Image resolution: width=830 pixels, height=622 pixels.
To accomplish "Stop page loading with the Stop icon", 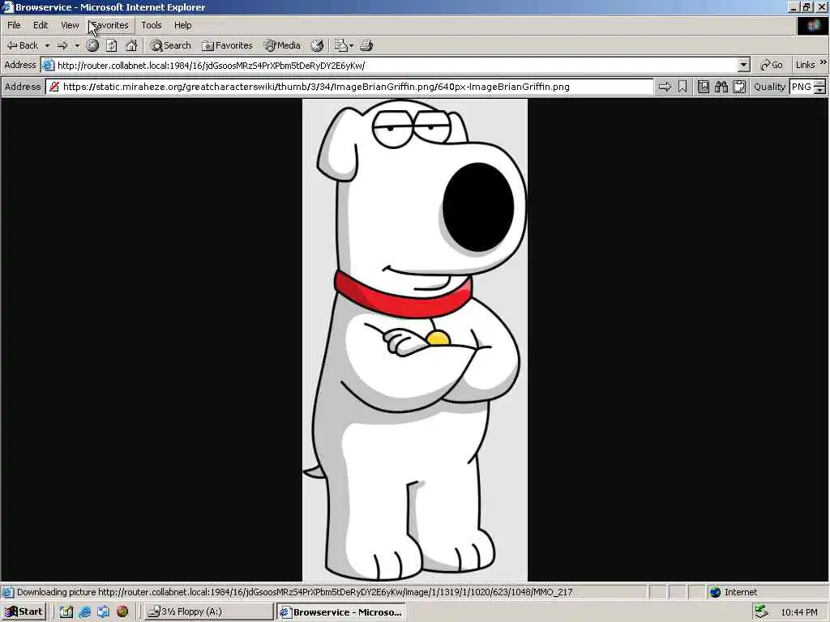I will 92,45.
